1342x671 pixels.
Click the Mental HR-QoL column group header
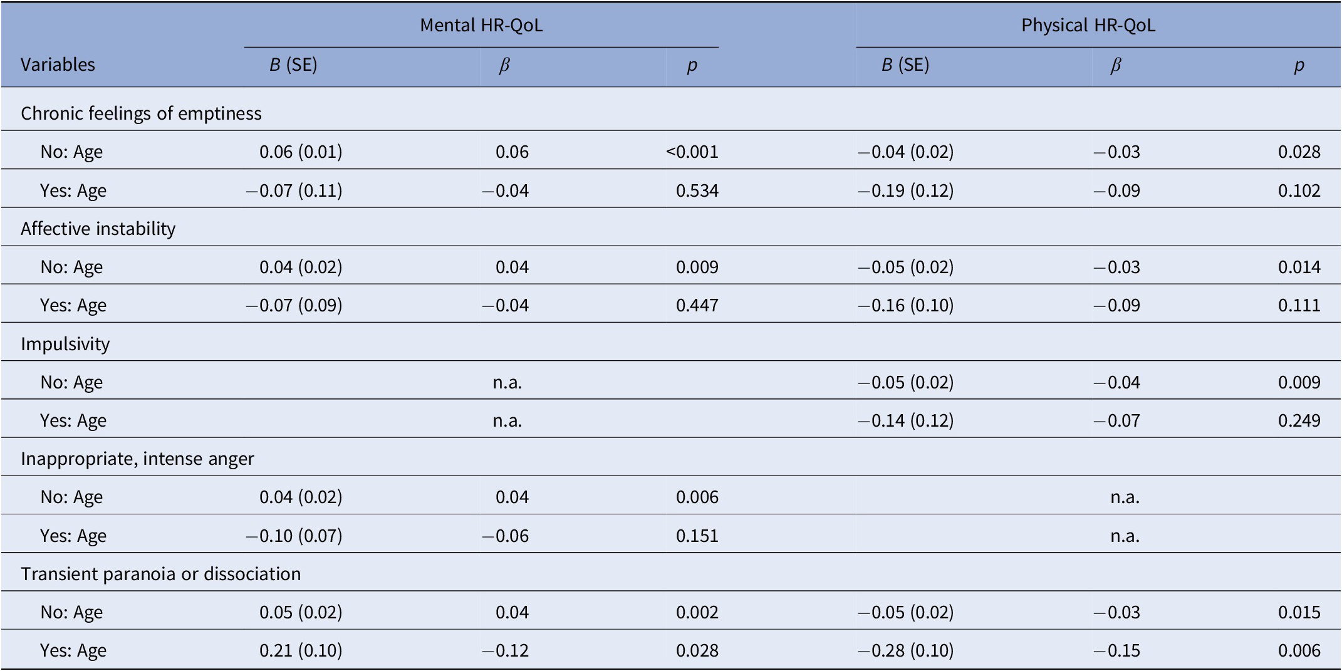[x=481, y=25]
